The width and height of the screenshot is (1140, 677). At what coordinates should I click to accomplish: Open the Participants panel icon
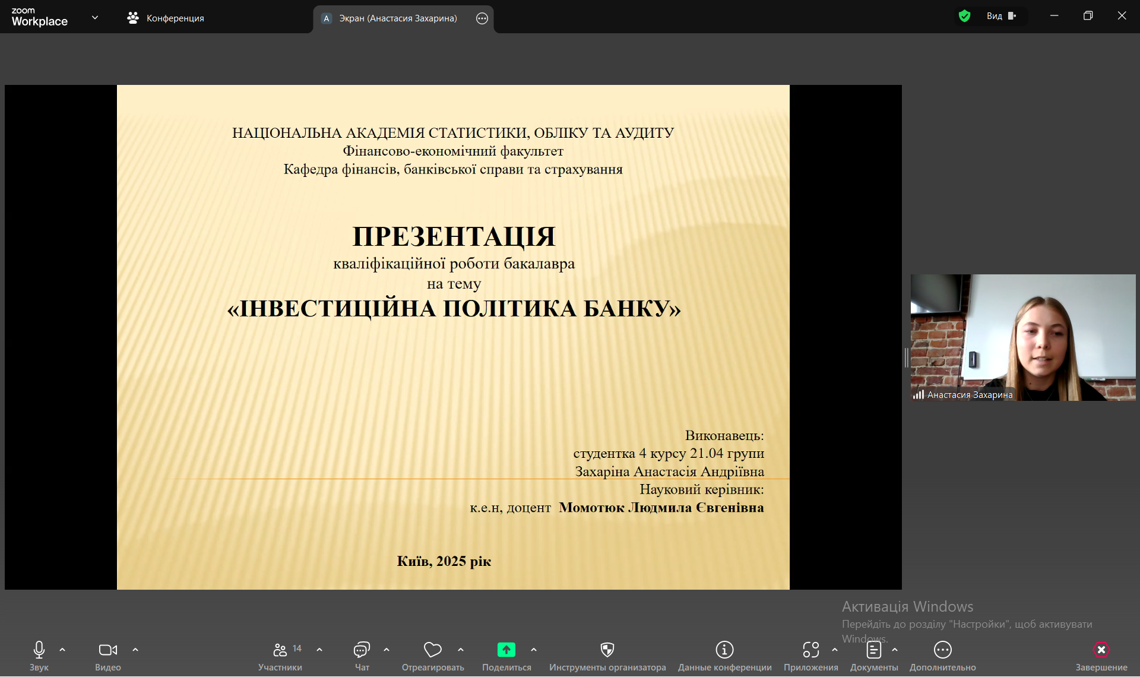click(x=280, y=650)
